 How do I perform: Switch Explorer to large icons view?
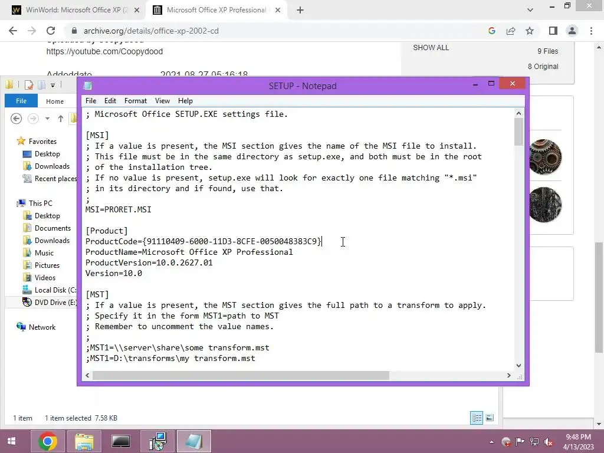[490, 418]
